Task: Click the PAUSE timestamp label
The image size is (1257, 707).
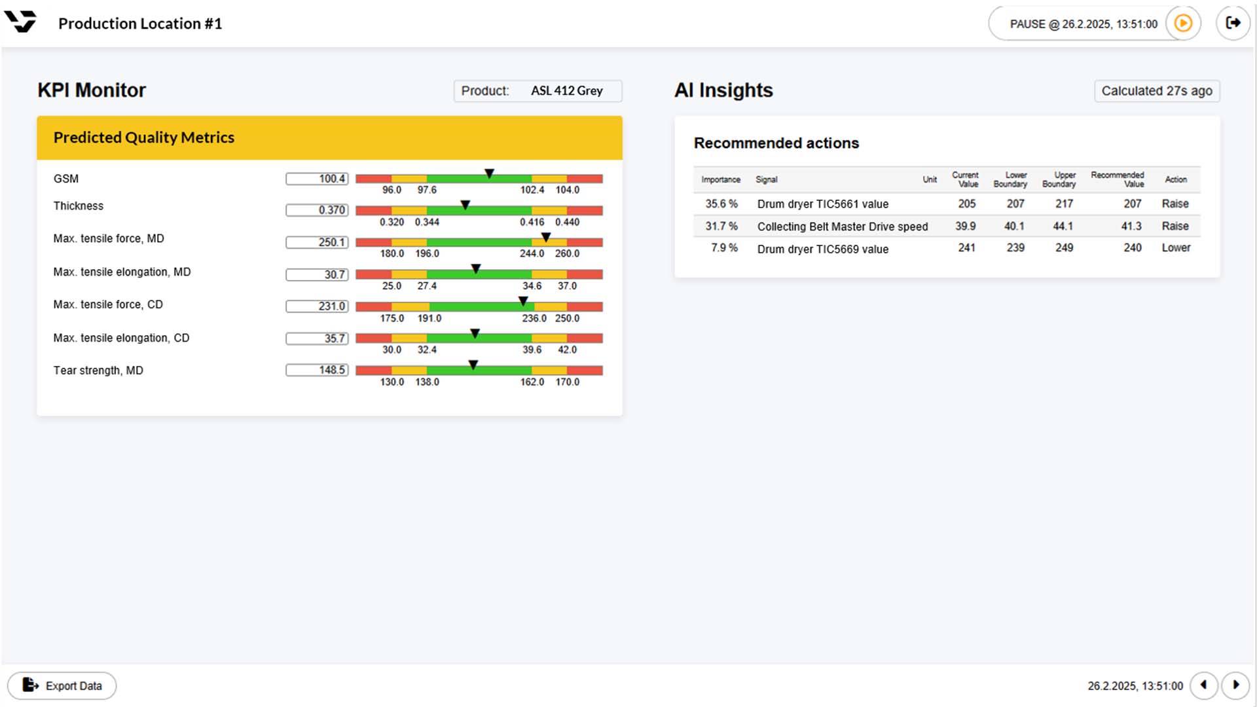Action: point(1083,24)
